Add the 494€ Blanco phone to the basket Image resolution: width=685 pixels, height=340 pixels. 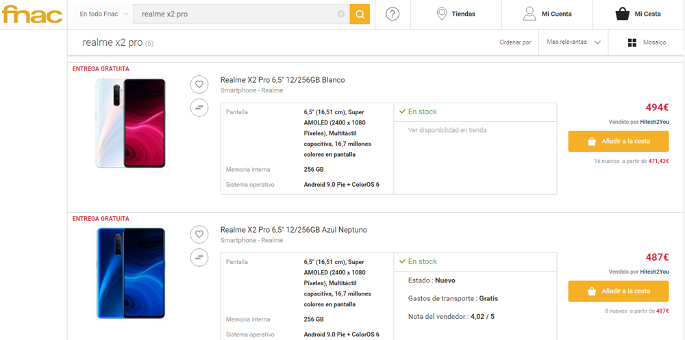coord(618,142)
